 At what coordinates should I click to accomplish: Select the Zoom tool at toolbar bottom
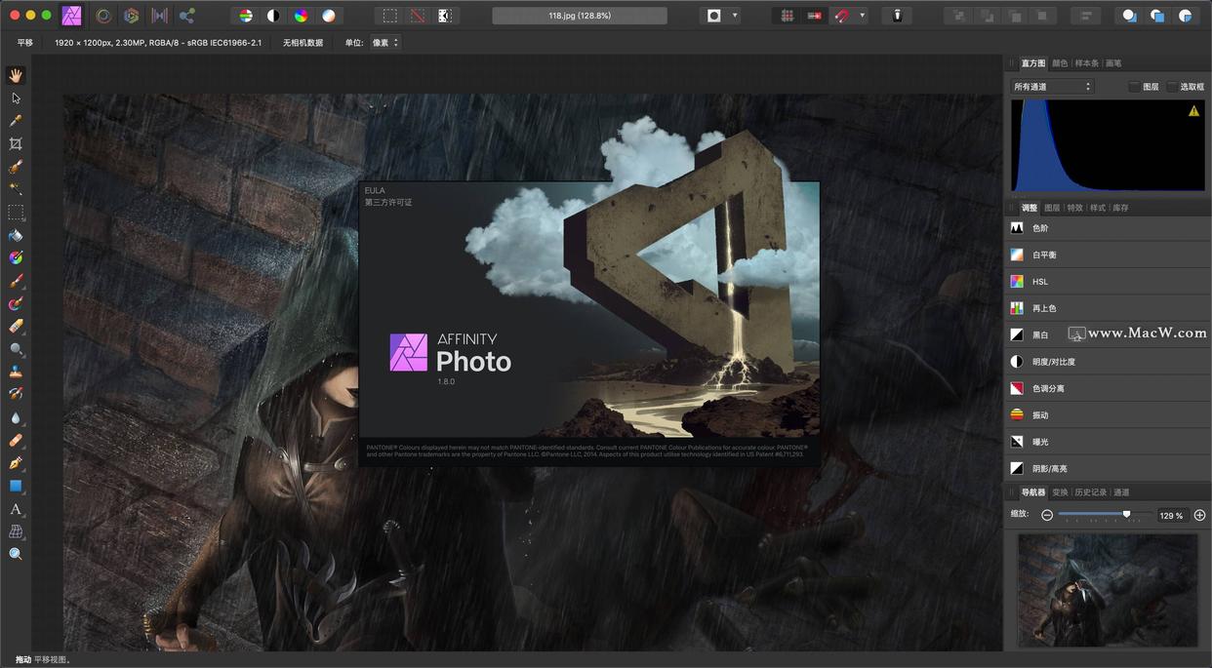(16, 553)
